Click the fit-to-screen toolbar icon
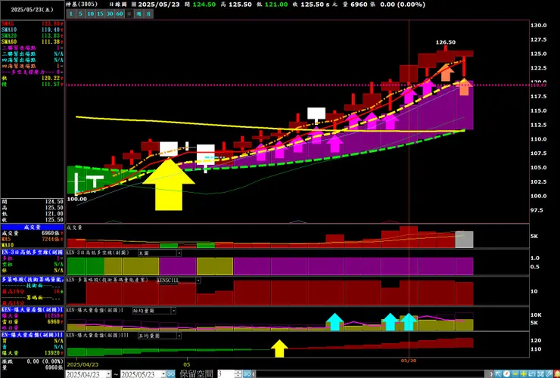The image size is (560, 378). pos(540,374)
